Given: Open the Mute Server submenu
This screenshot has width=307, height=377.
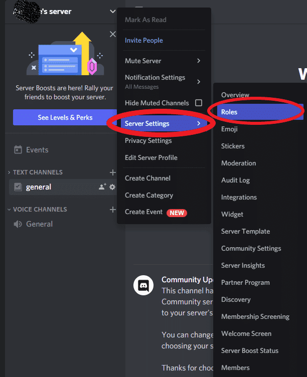Looking at the screenshot, I should click(164, 61).
